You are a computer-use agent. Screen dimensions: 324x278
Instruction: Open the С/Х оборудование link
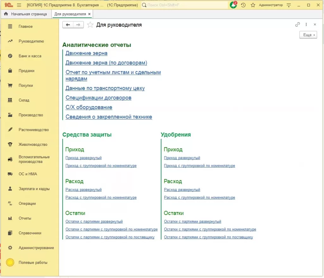tap(89, 107)
